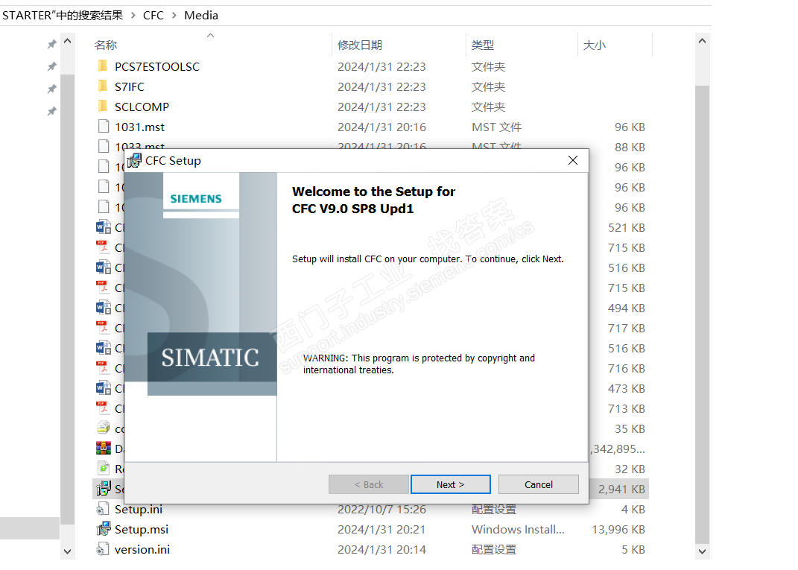This screenshot has width=798, height=570.
Task: Click Media in the breadcrumb path
Action: pos(201,15)
